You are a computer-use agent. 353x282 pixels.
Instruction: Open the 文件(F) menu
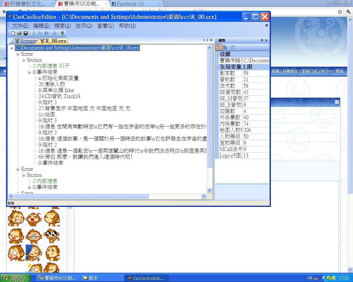click(x=20, y=26)
